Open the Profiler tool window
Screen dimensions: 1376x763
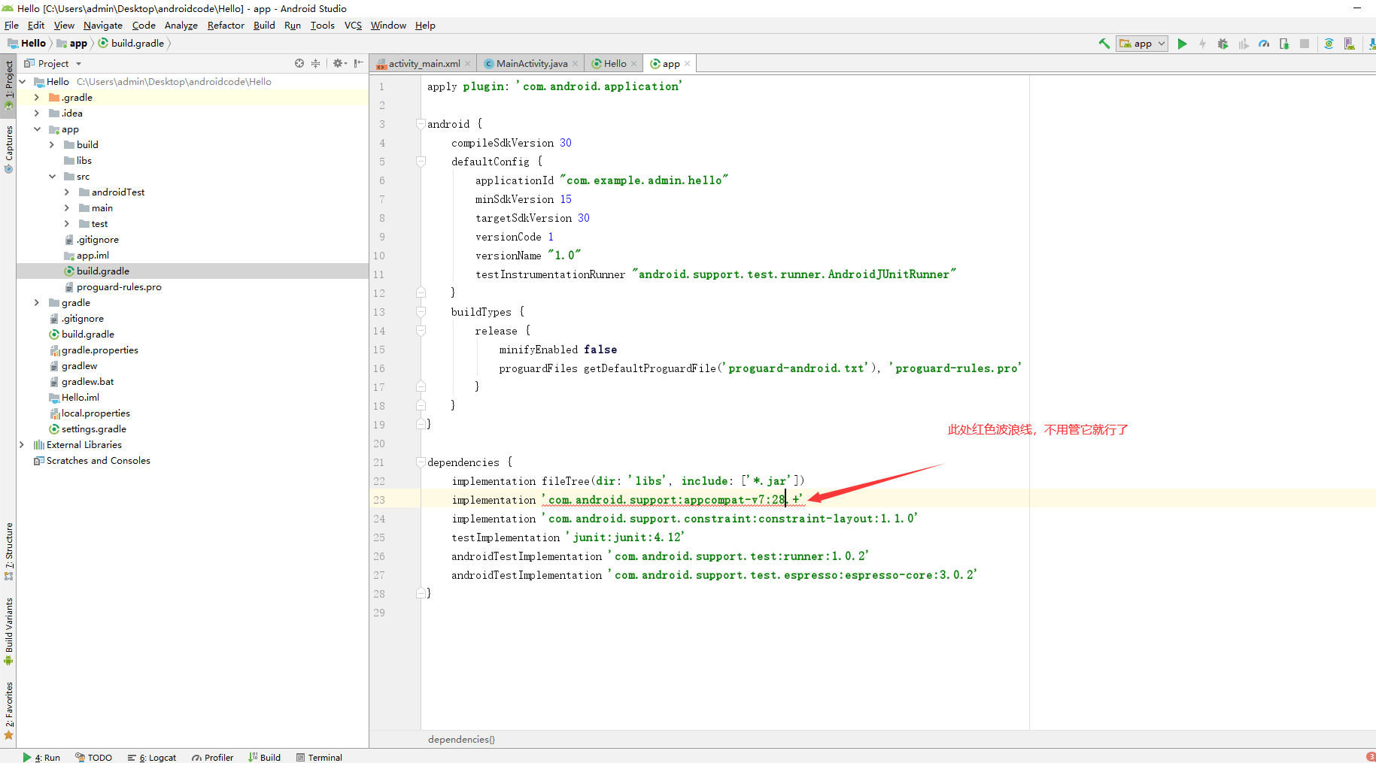coord(212,757)
